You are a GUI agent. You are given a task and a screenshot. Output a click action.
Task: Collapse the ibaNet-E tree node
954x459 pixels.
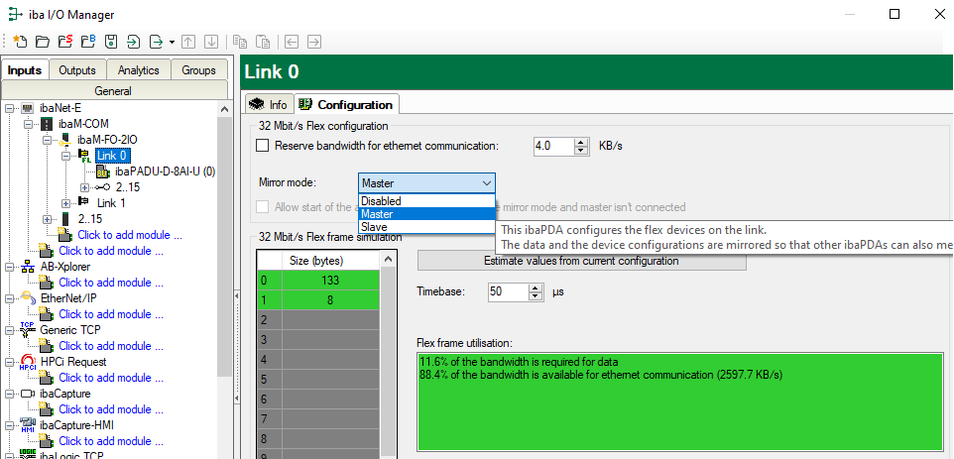coord(9,108)
